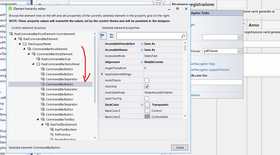Collapse the RadCommandBarItemsPanel node

33,64
